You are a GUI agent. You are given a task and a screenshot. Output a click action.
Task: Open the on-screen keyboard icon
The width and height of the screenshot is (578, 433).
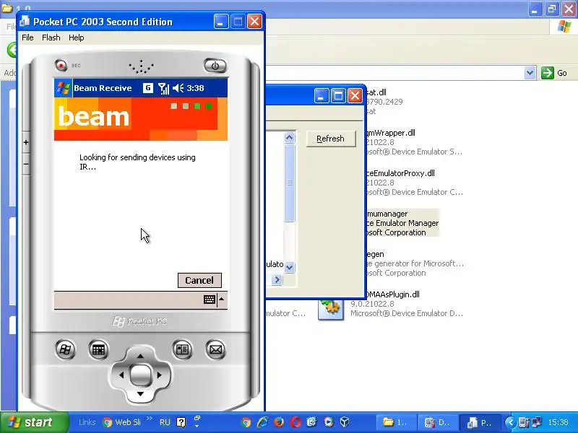coord(210,299)
